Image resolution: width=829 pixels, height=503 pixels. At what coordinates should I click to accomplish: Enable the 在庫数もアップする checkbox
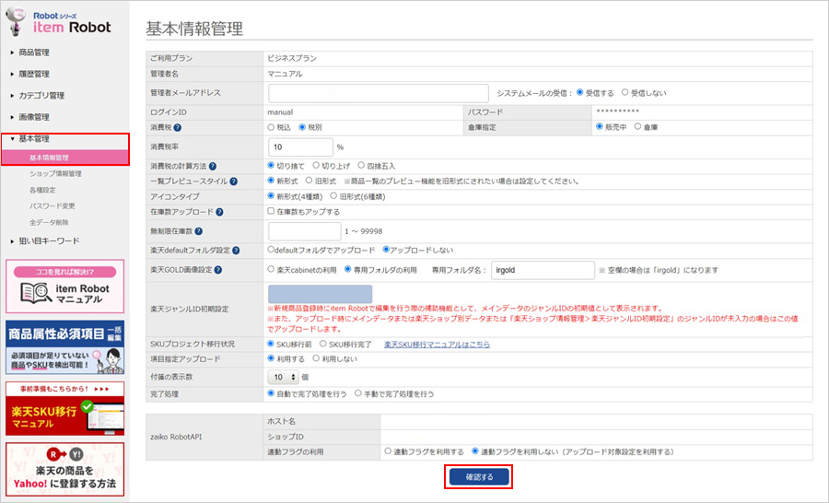pos(272,212)
